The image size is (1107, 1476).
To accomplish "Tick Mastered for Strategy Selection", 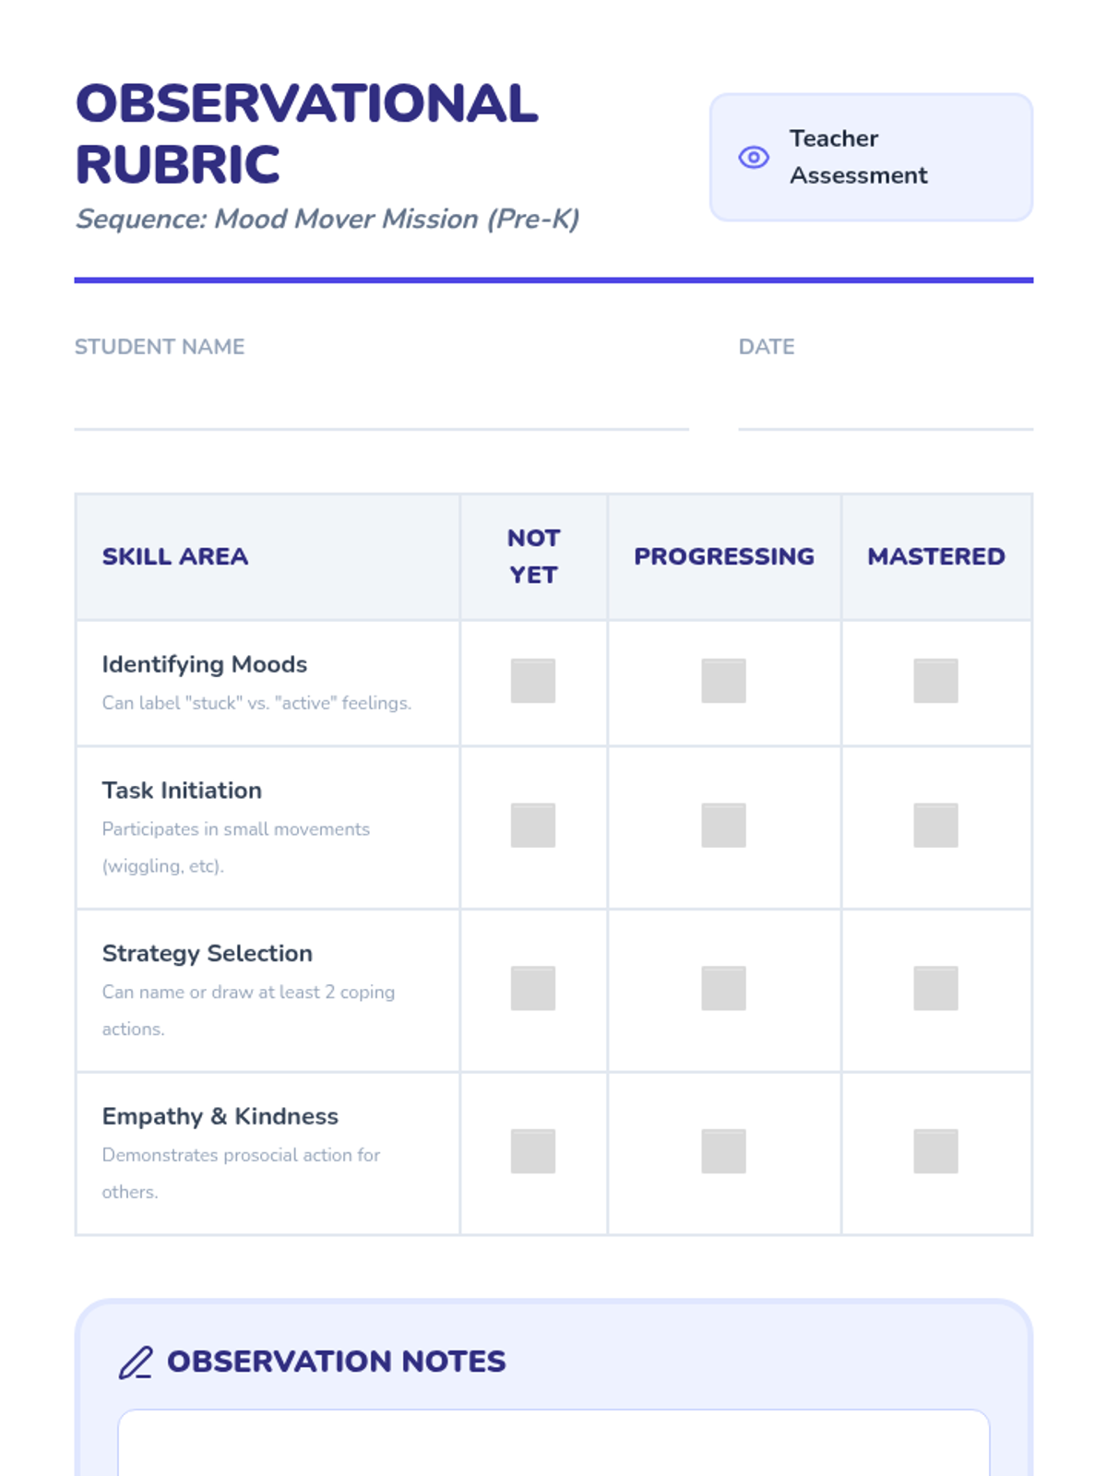I will (935, 988).
